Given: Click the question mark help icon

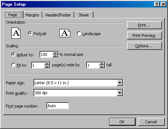Looking at the screenshot, I should tap(157, 4).
